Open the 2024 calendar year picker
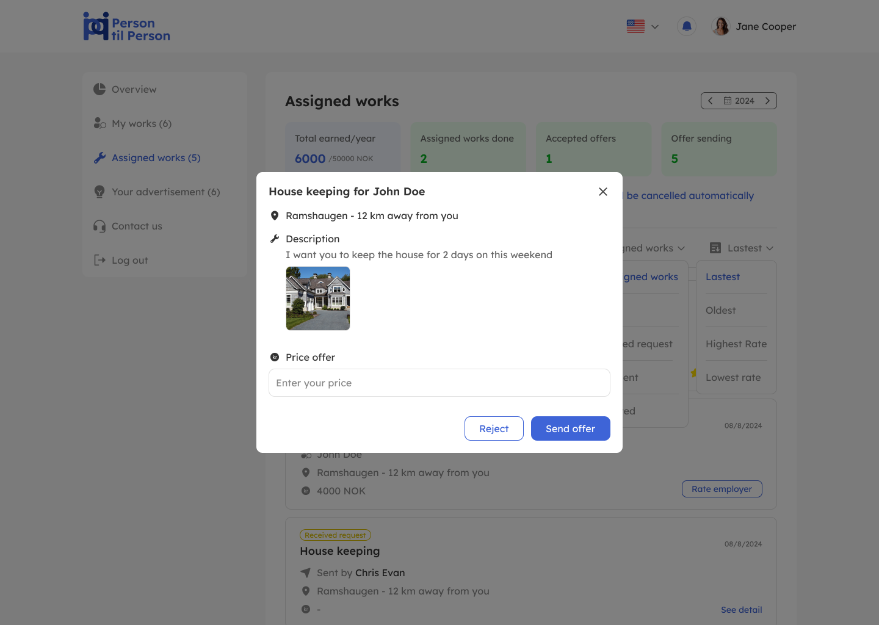Viewport: 879px width, 625px height. (739, 101)
